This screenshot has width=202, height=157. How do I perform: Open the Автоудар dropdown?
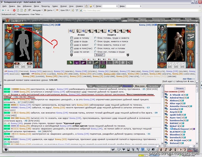coord(42,10)
